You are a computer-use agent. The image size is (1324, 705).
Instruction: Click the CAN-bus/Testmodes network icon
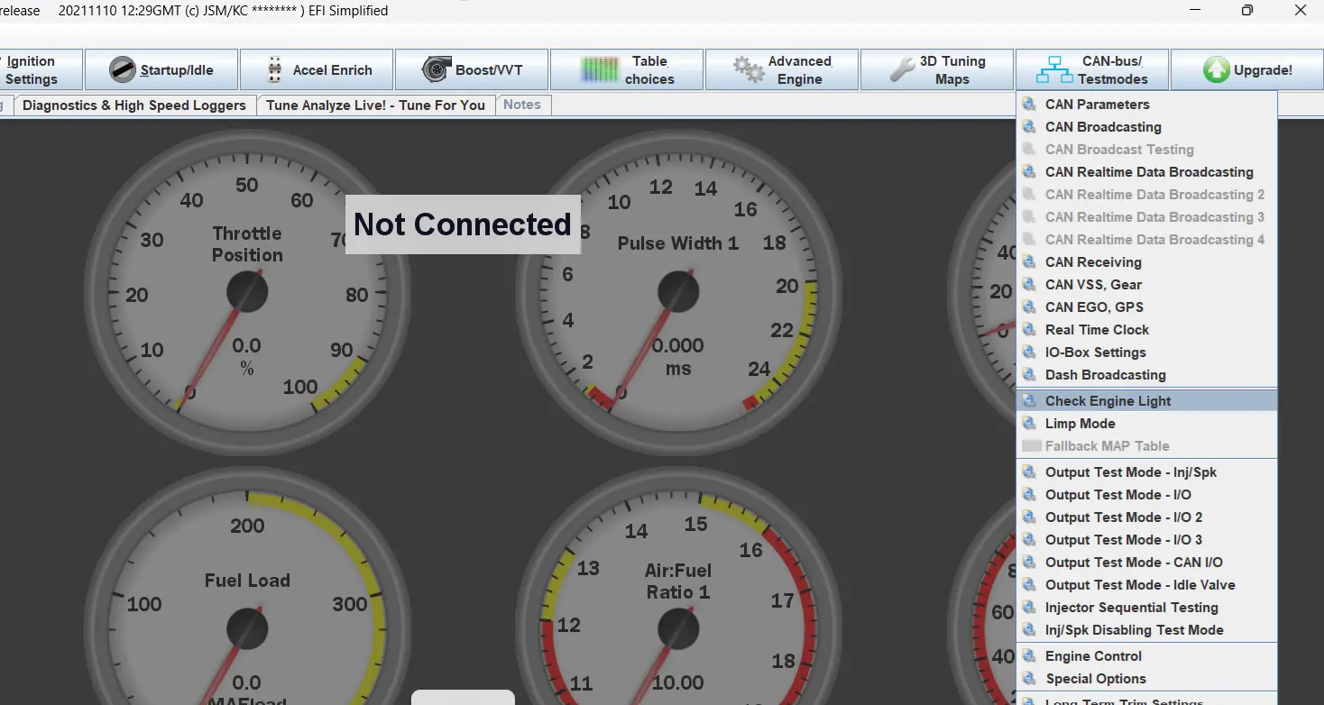pos(1054,69)
